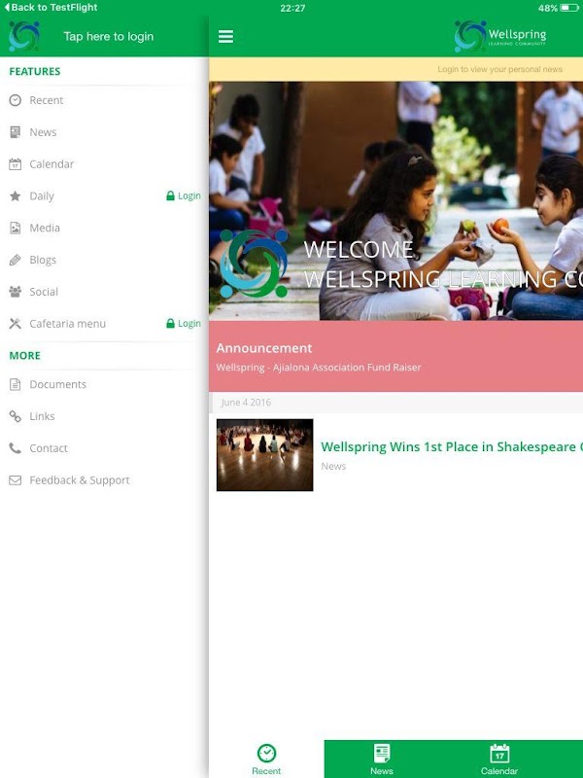Click the Links chain icon
Screen dimensions: 583x778
(16, 416)
